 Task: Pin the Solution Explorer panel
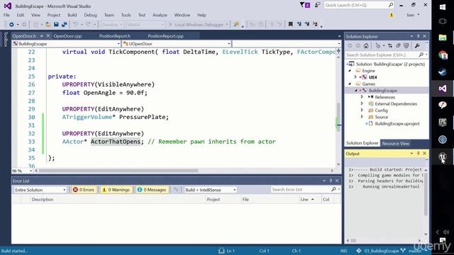click(x=418, y=36)
